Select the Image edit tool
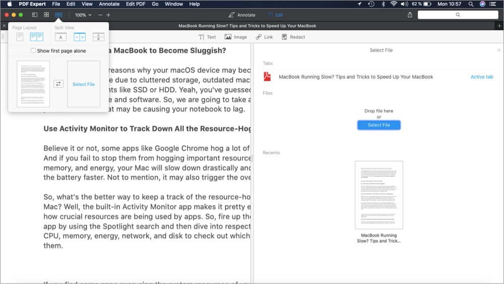 point(235,37)
